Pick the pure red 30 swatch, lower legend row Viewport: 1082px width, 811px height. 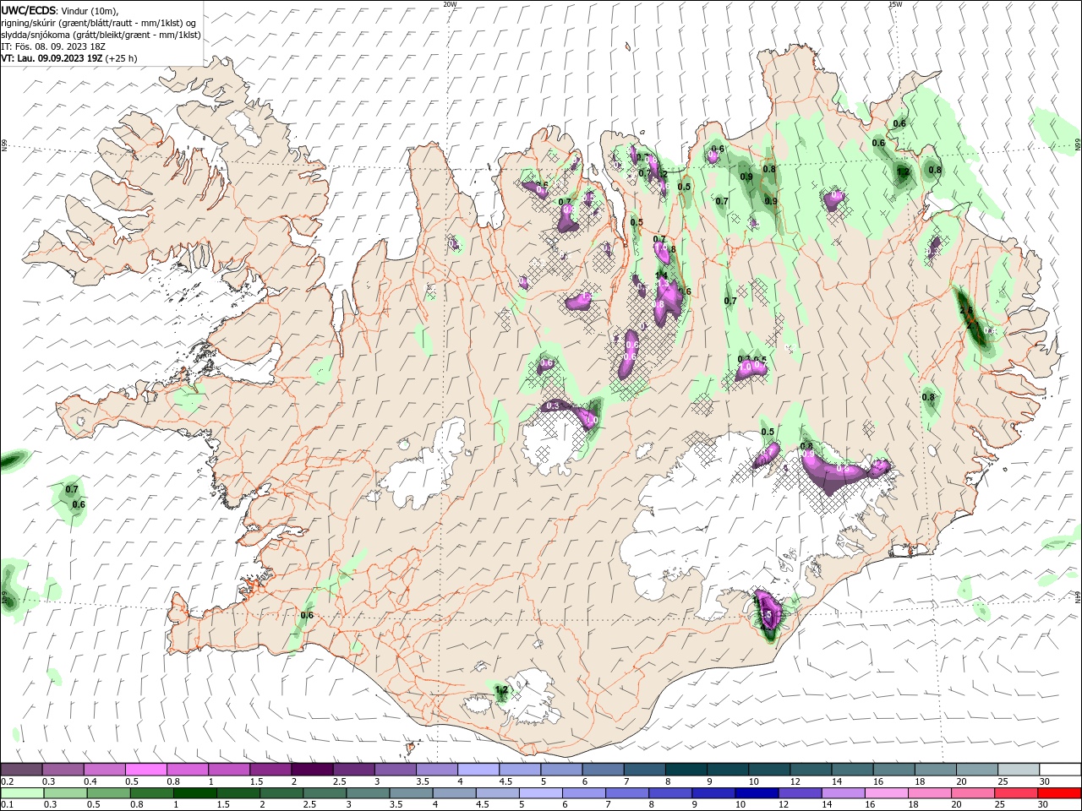tap(1059, 793)
